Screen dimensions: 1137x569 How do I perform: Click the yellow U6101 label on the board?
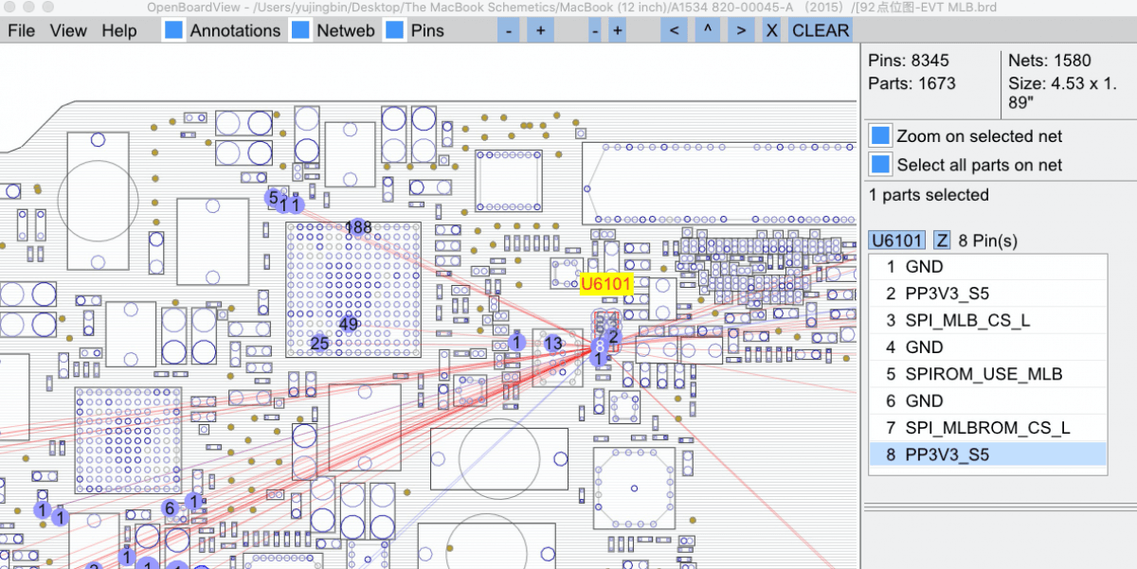click(x=606, y=283)
